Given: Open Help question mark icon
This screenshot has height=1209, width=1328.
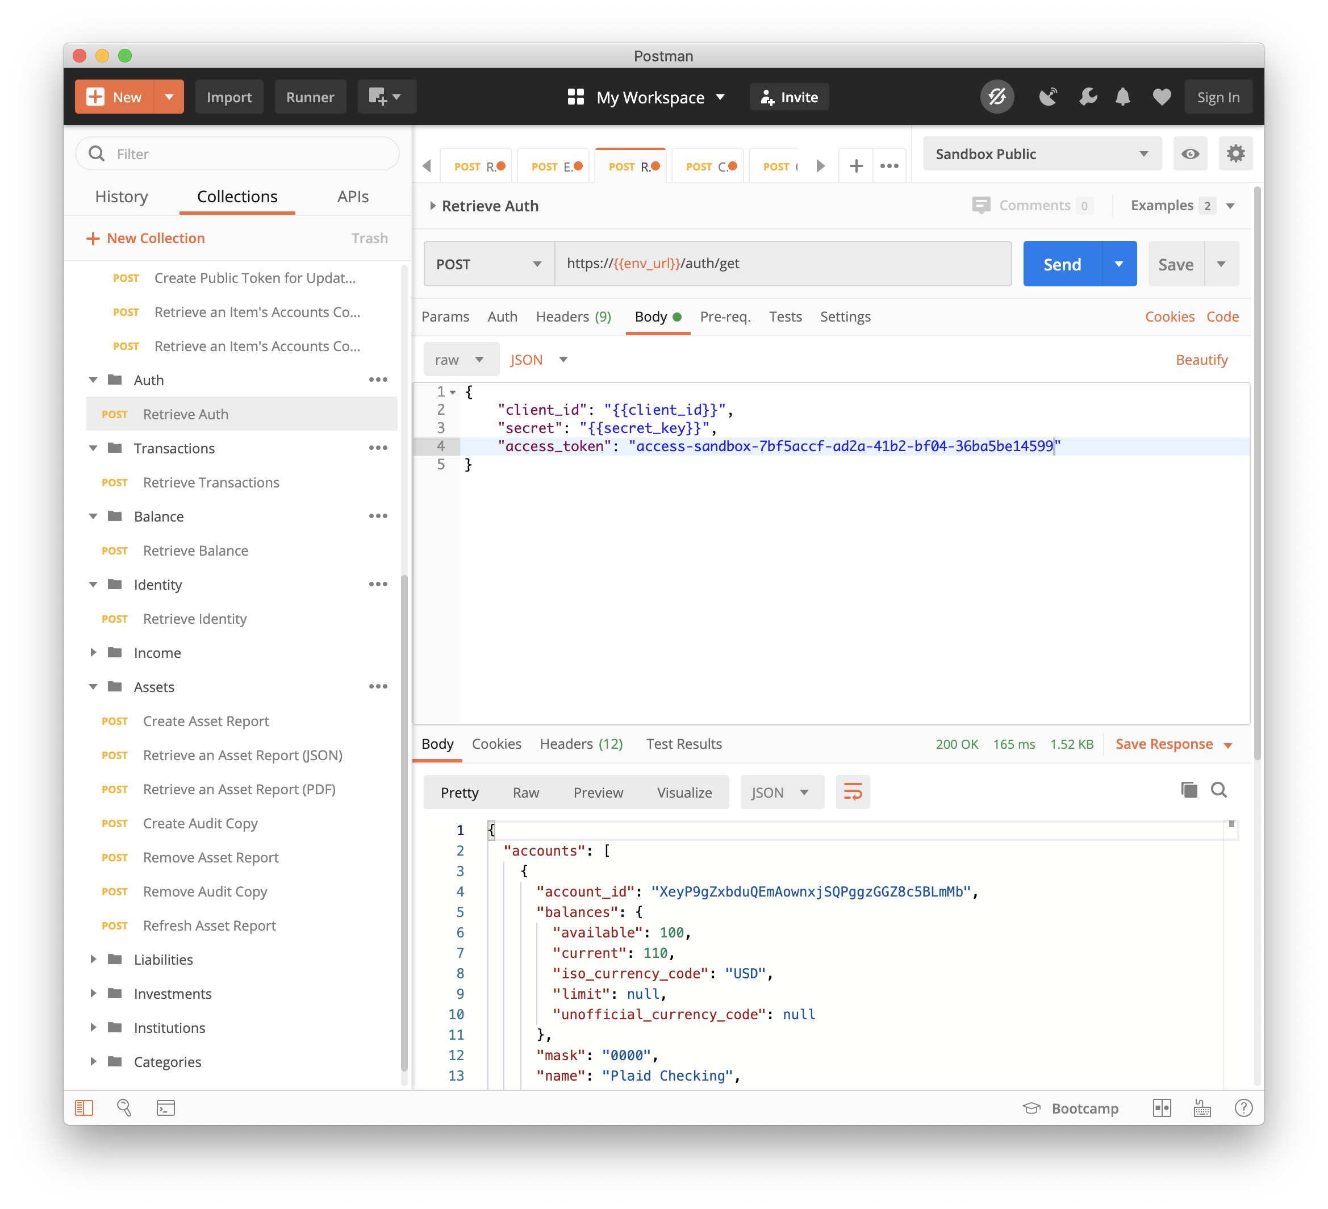Looking at the screenshot, I should pyautogui.click(x=1244, y=1107).
